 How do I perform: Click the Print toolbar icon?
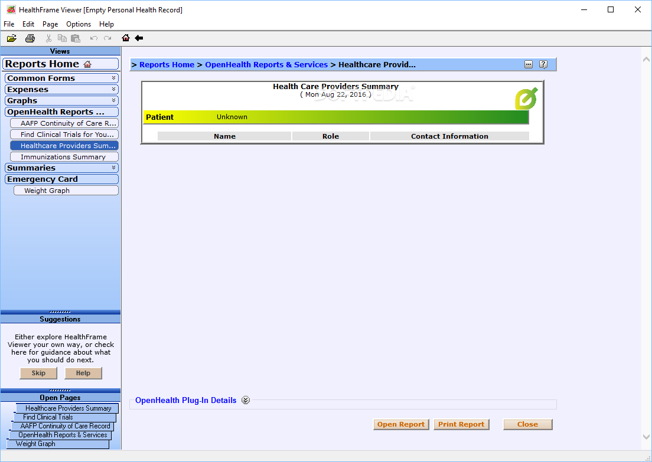coord(30,38)
